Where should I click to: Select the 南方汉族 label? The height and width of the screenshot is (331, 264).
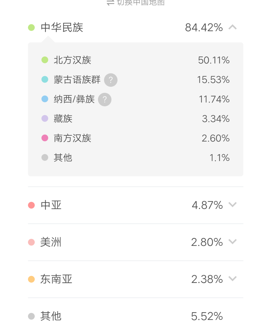(72, 138)
